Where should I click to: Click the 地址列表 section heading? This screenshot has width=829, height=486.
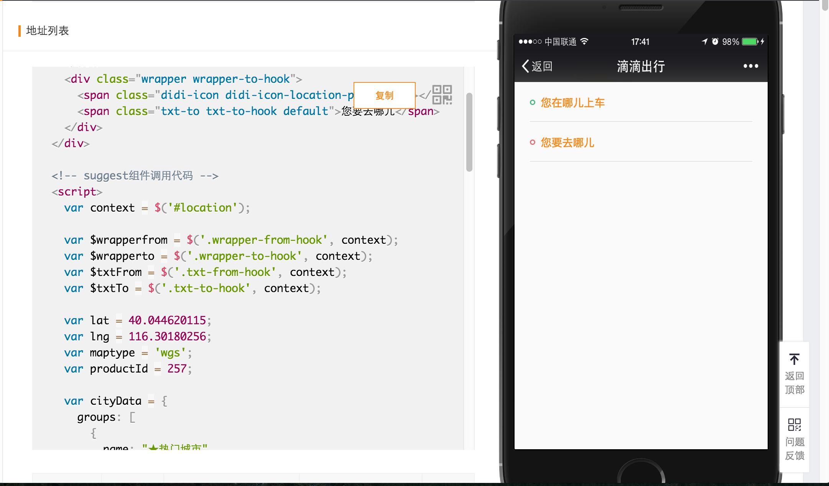47,31
